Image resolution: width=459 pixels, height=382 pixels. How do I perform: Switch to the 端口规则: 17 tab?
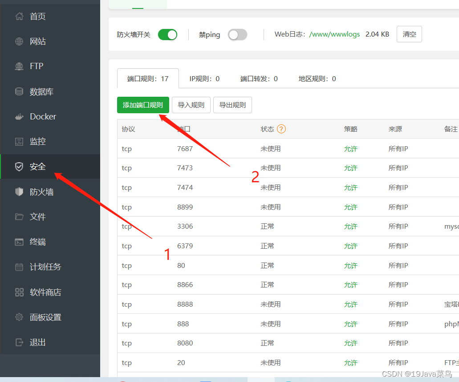click(148, 78)
